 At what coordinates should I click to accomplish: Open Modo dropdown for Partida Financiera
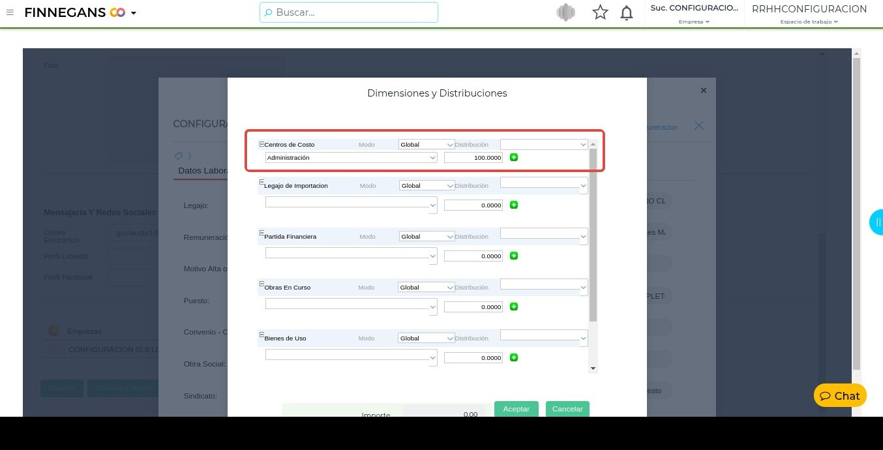click(427, 237)
